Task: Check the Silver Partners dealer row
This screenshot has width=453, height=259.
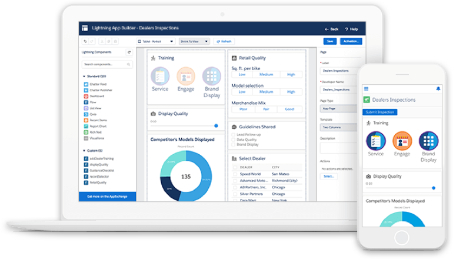Action: [235, 194]
